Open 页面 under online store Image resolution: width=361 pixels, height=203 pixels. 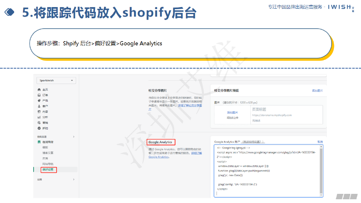click(45, 158)
